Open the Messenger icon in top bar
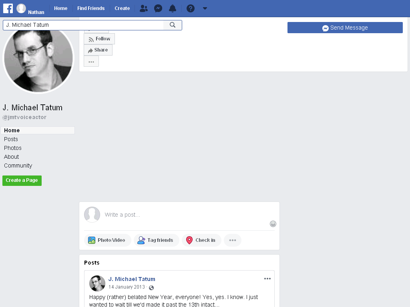This screenshot has width=410, height=307. click(158, 9)
